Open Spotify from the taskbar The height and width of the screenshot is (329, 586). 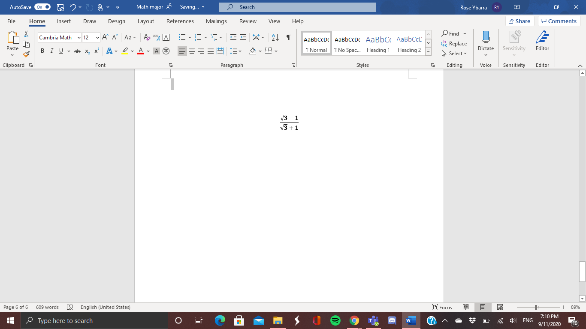335,320
